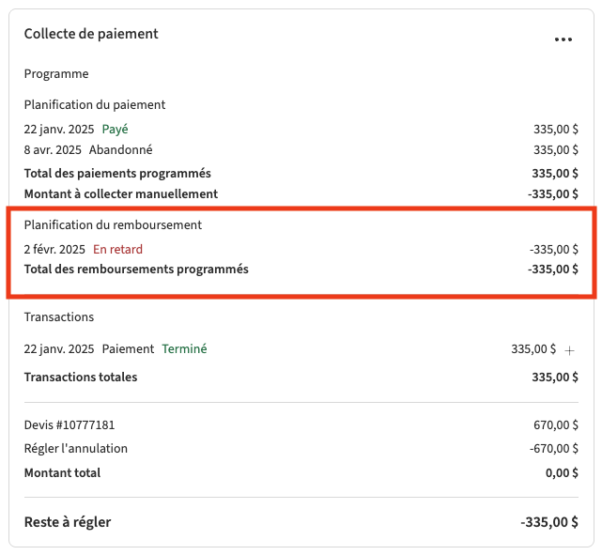Screen dimensions: 602x555
Task: Select the 22 janv. 2025 scheduled payment date
Action: pos(58,129)
